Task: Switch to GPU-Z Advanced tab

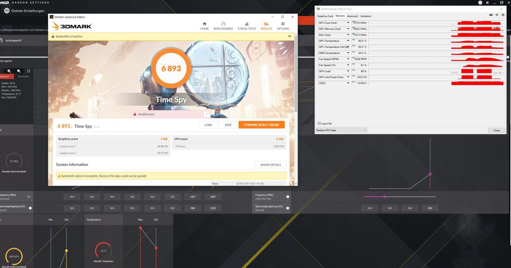Action: (x=352, y=16)
